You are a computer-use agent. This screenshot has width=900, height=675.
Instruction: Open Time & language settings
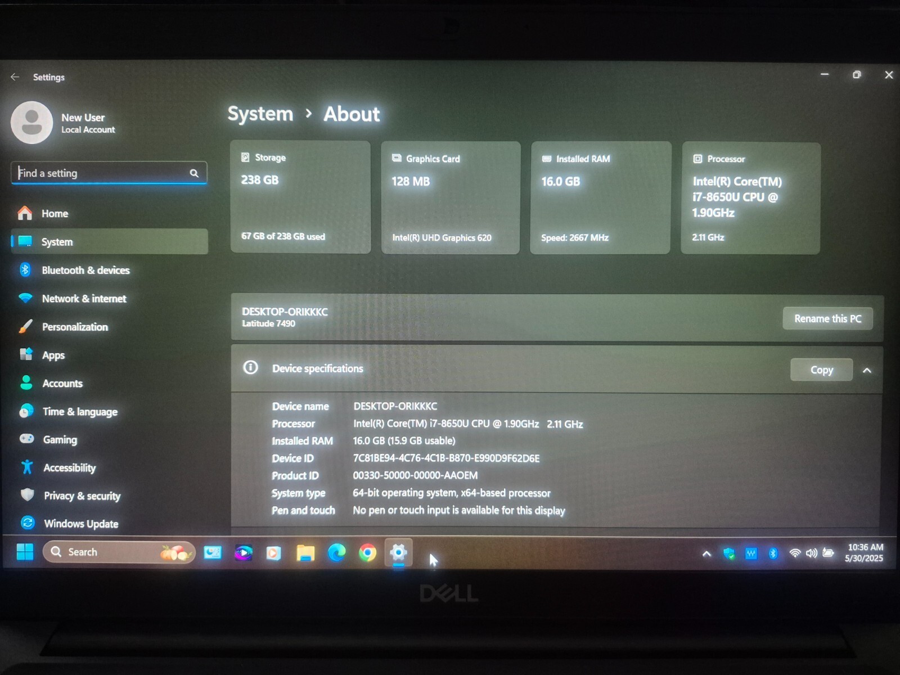[109, 412]
